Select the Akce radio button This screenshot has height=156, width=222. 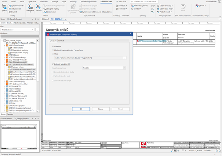coord(53,54)
